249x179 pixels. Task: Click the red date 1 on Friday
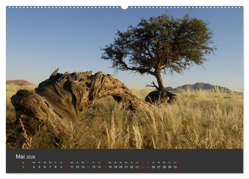(18, 167)
